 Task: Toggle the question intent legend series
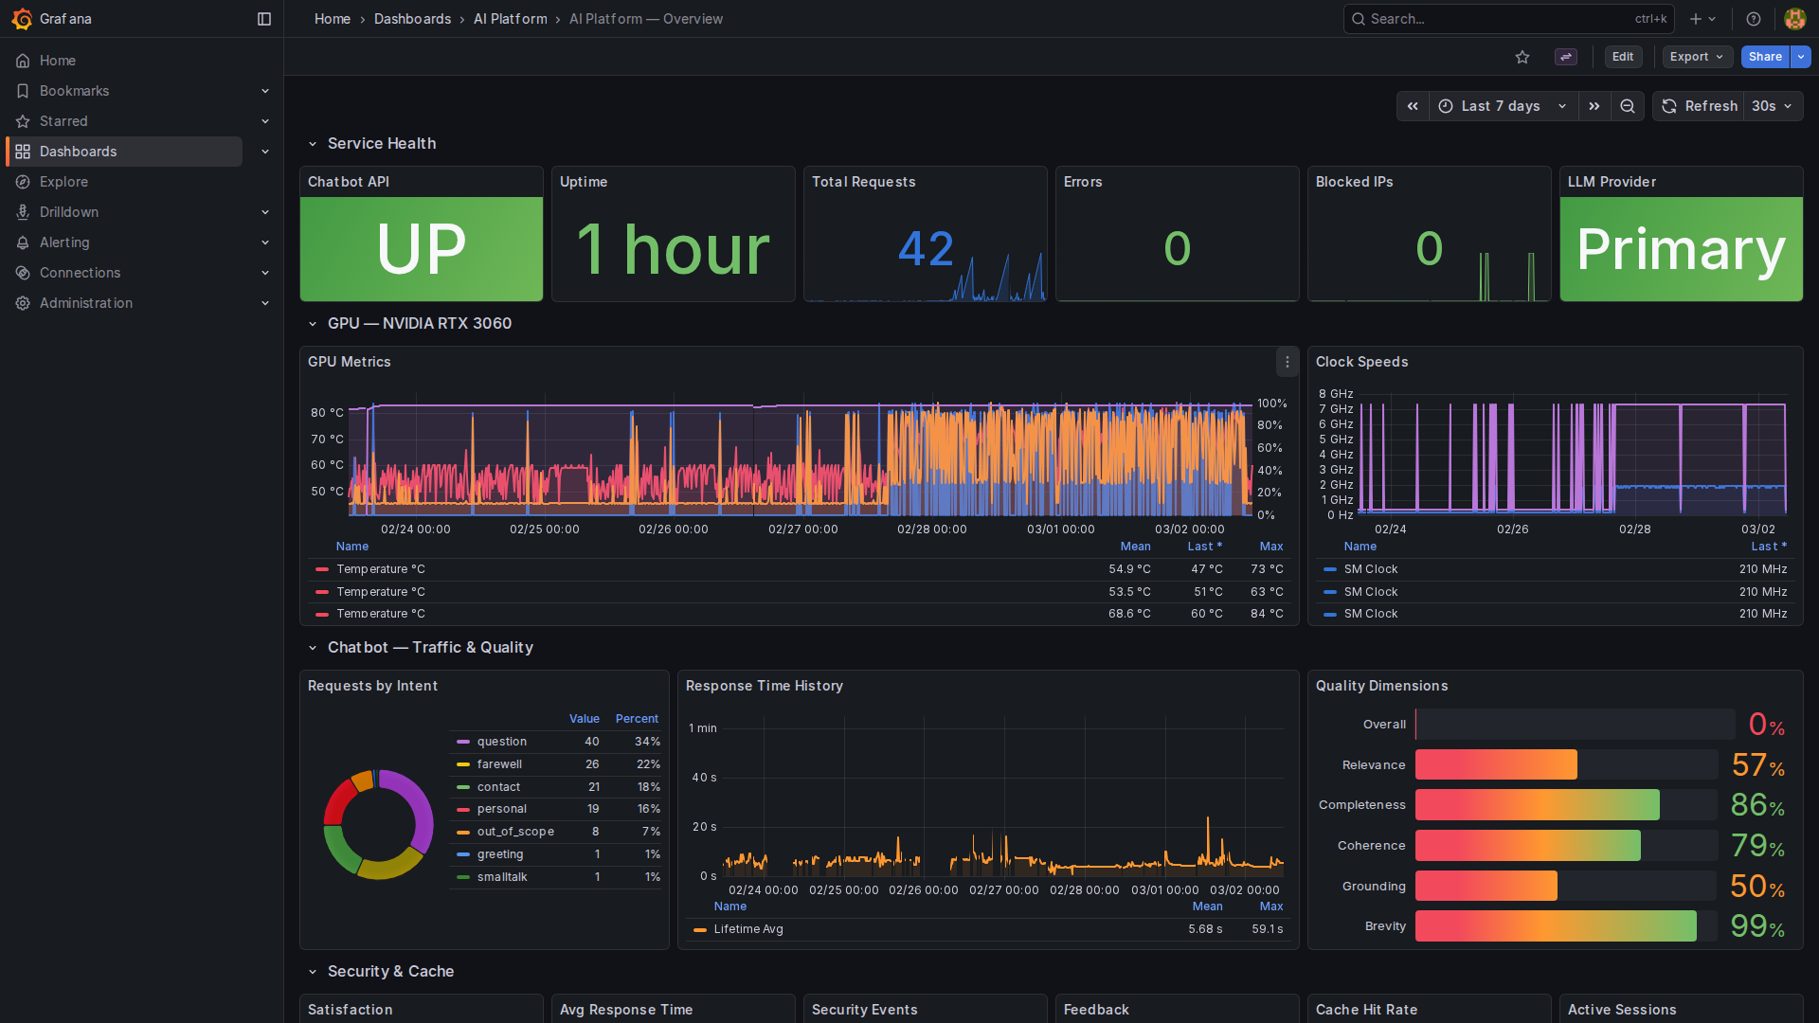[x=501, y=742]
